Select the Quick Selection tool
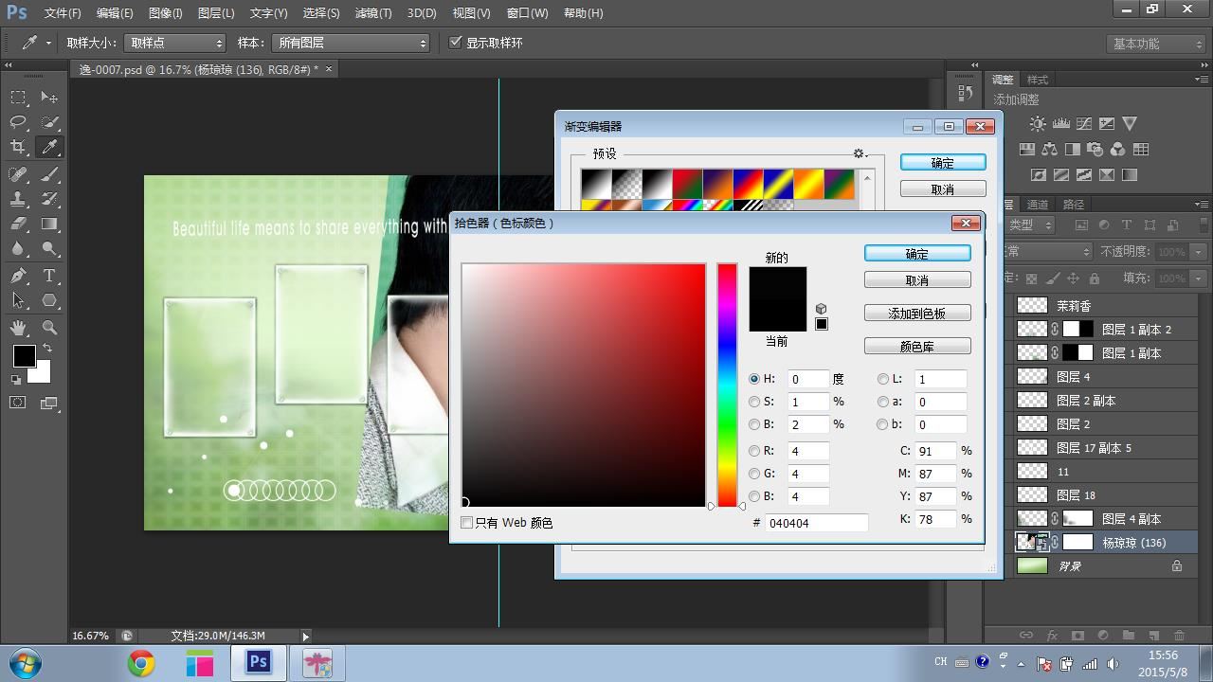Image resolution: width=1213 pixels, height=682 pixels. 49,122
